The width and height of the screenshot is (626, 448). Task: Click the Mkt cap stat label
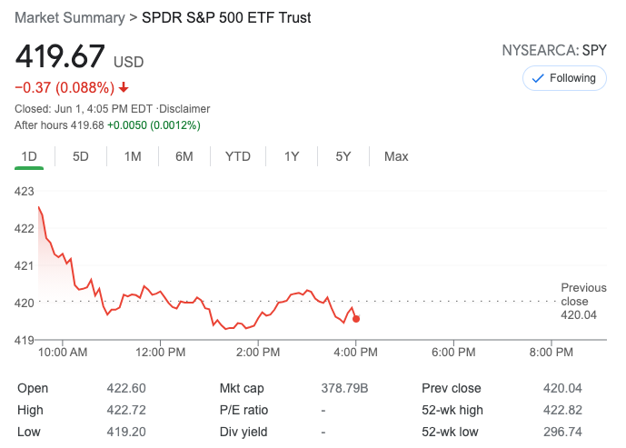242,388
